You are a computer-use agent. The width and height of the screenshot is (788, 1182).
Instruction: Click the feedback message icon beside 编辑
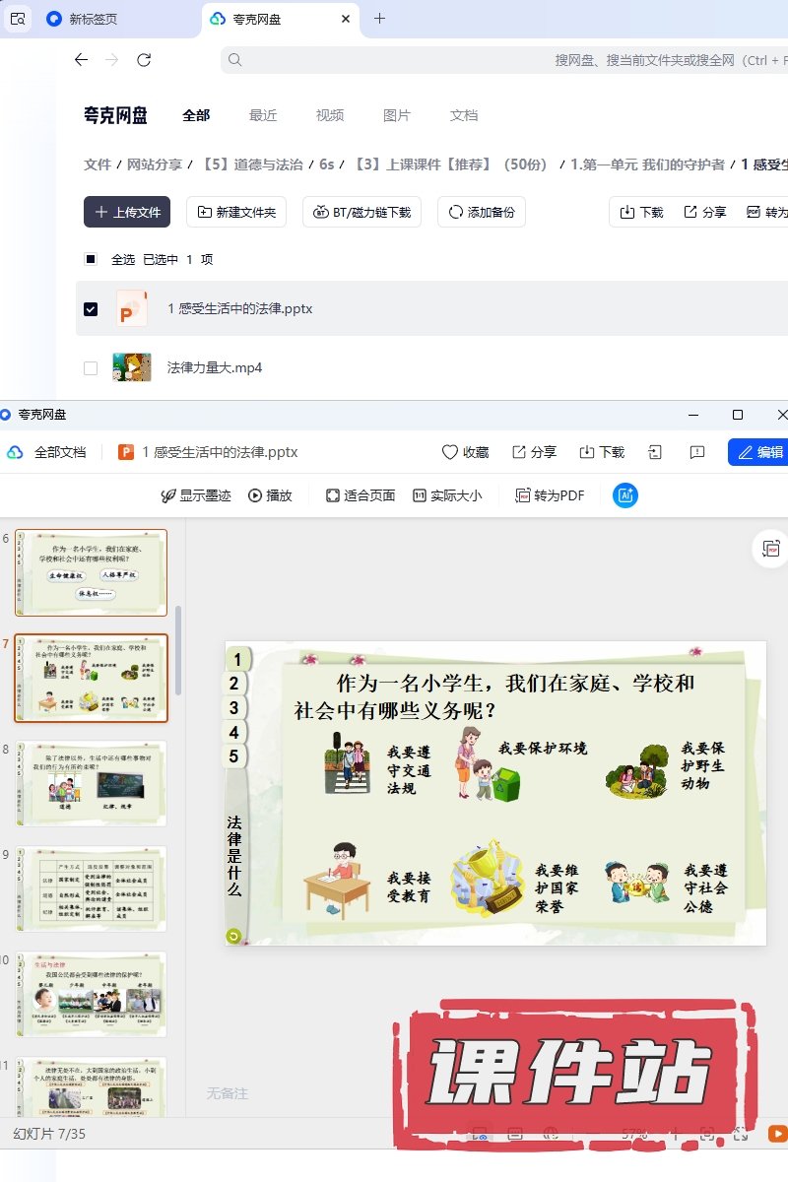(697, 452)
